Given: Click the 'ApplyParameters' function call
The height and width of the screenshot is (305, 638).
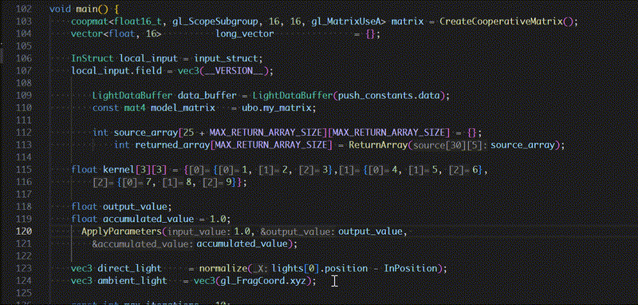Looking at the screenshot, I should click(121, 232).
